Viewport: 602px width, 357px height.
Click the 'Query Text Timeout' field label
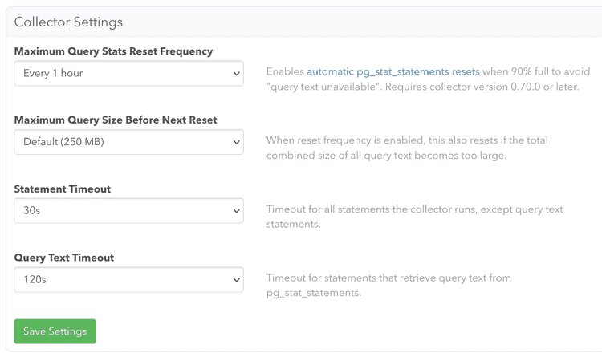[64, 258]
